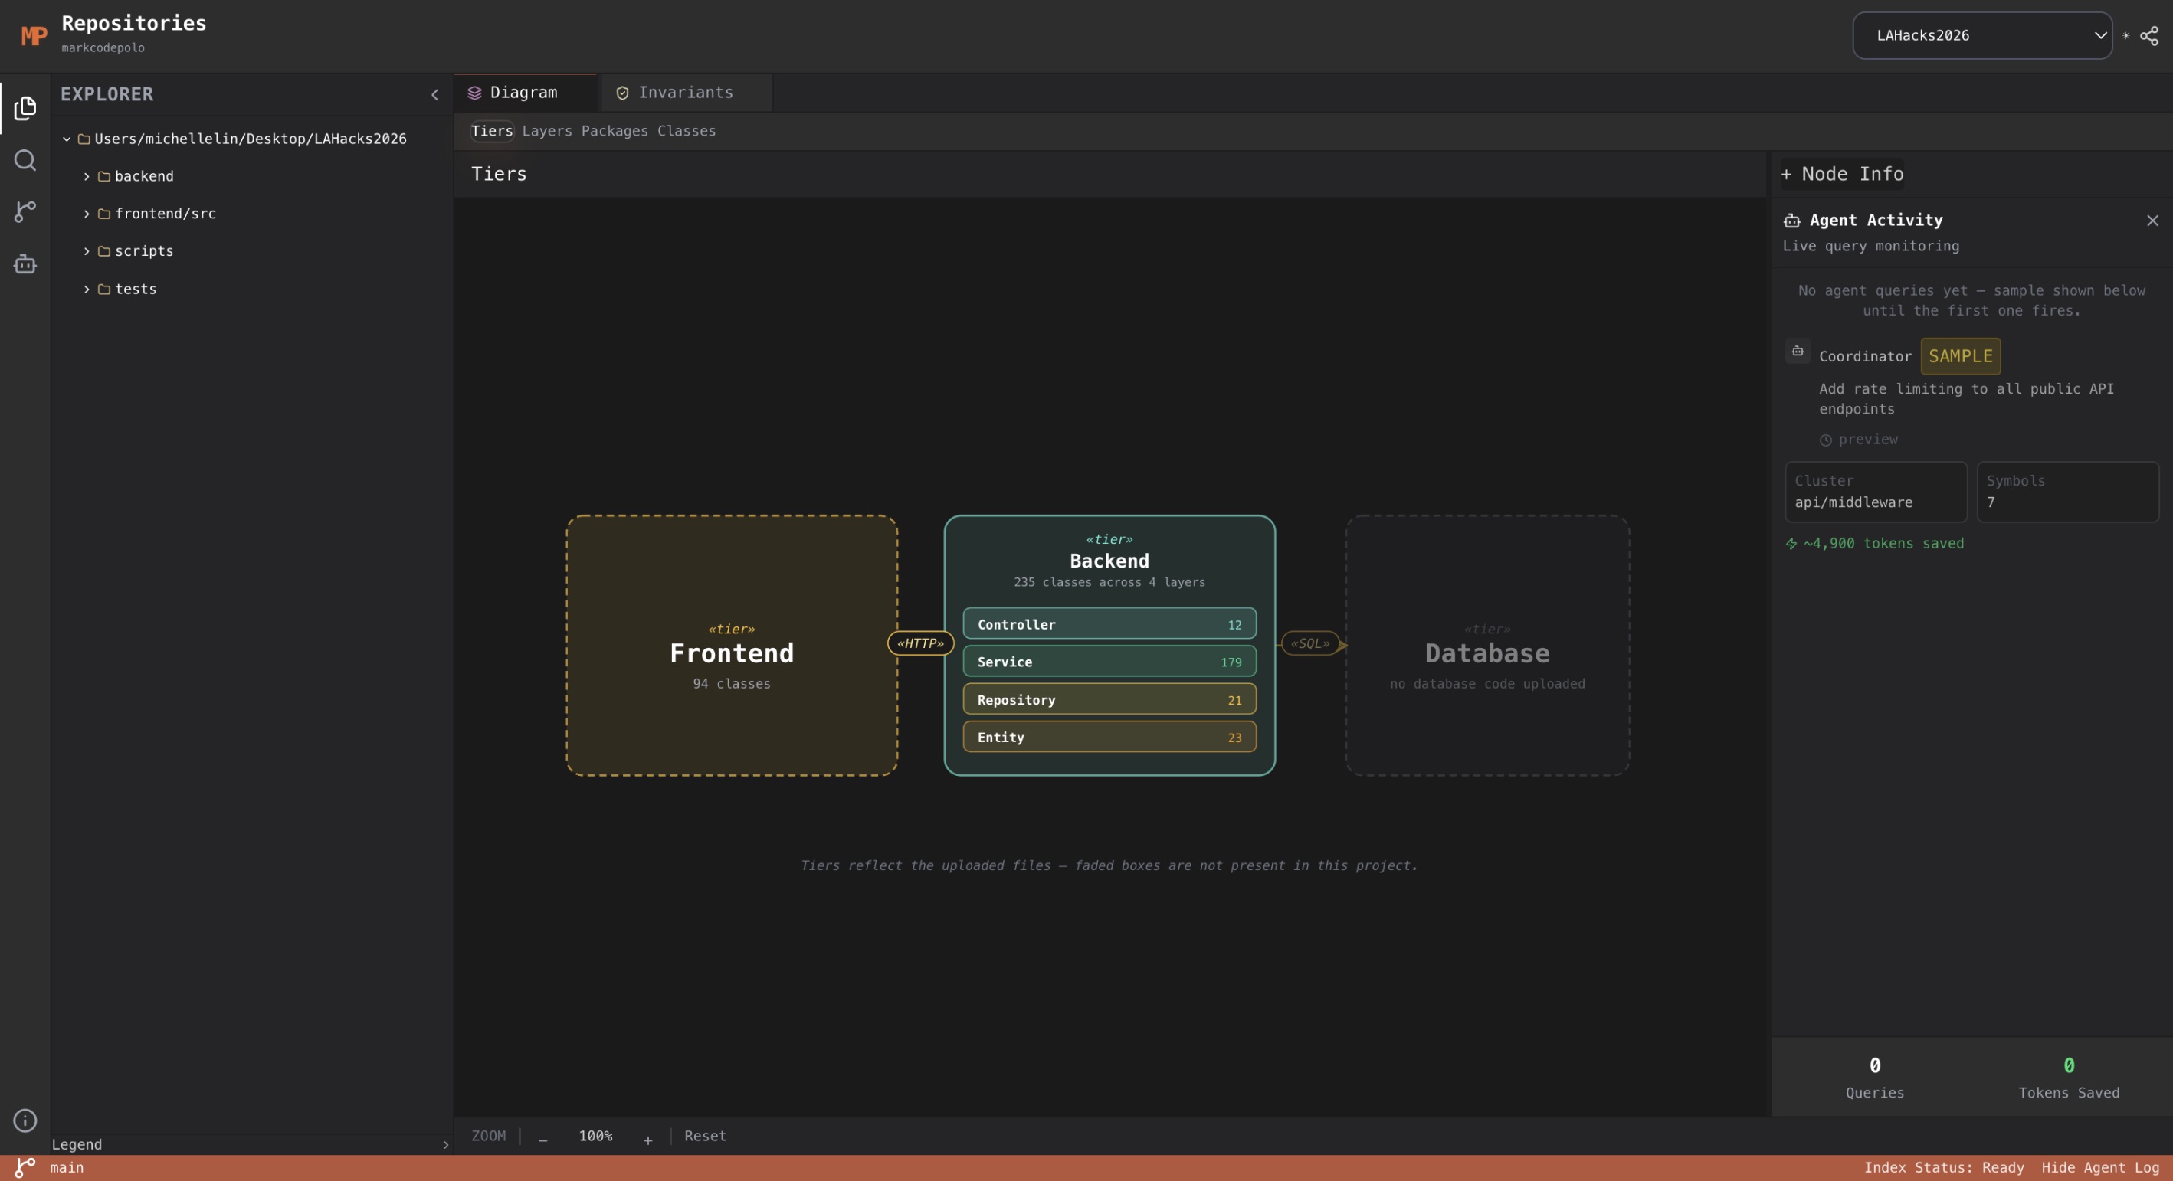Viewport: 2173px width, 1181px height.
Task: Open the agent robot icon in sidebar
Action: click(x=25, y=264)
